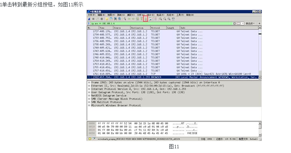
Task: Select packet 1761 TCP ACK row
Action: 172,74
